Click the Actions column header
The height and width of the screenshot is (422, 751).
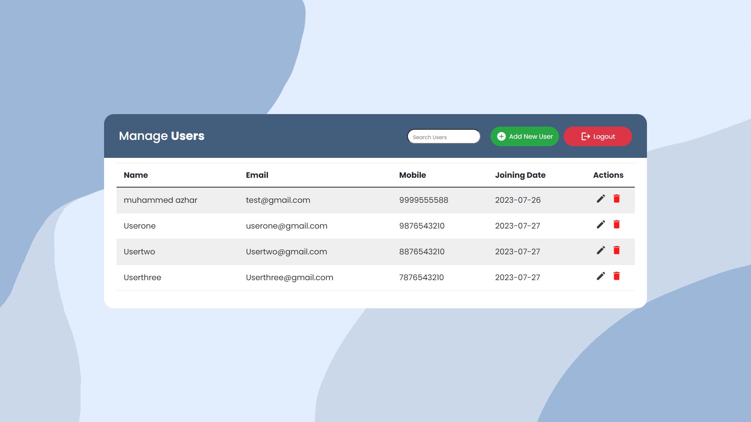608,175
